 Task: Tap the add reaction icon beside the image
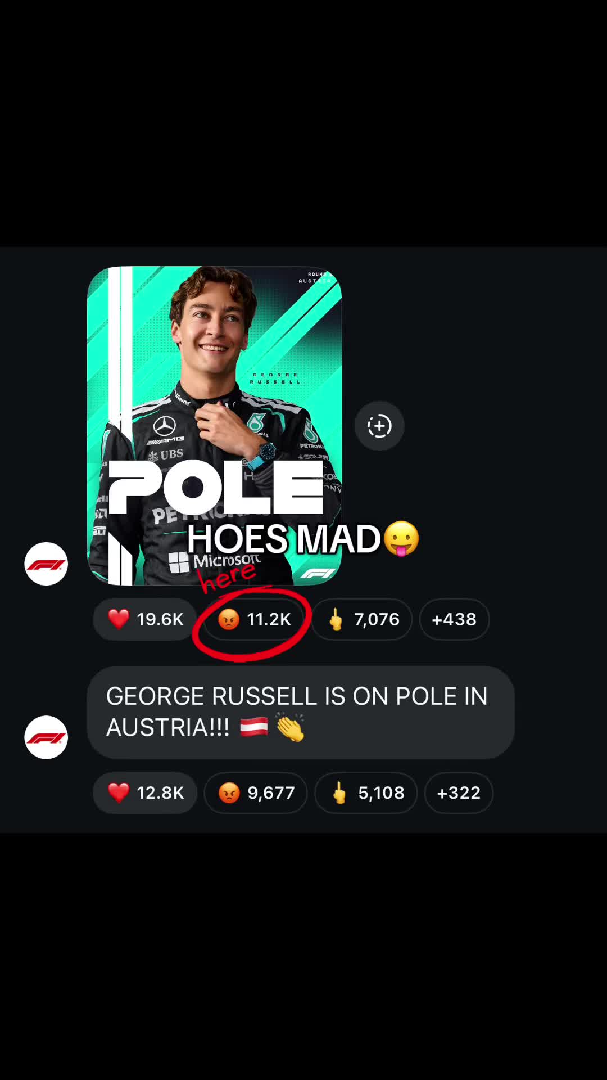[379, 426]
